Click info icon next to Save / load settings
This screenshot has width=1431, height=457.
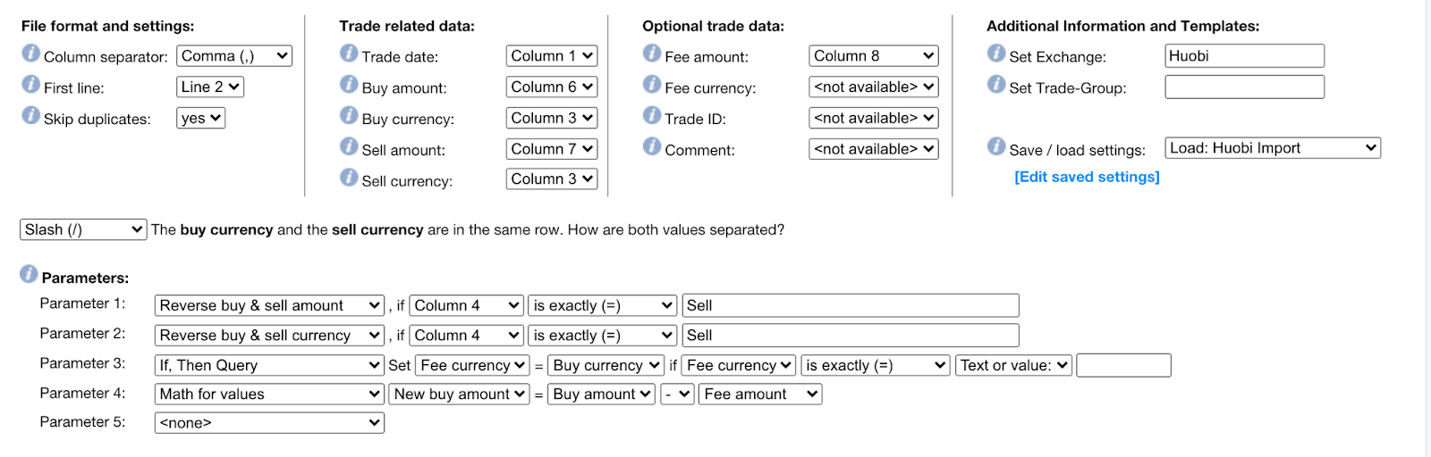pos(996,146)
